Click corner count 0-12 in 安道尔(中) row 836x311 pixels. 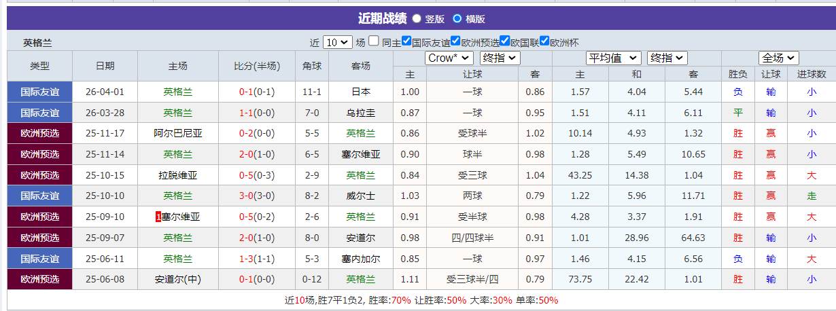pyautogui.click(x=312, y=280)
